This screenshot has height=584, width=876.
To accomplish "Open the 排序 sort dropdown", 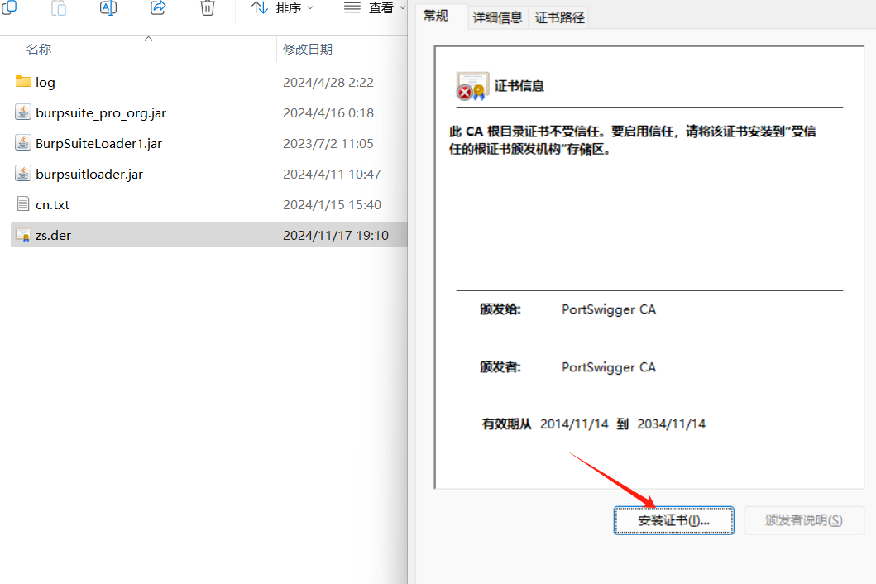I will tap(282, 7).
